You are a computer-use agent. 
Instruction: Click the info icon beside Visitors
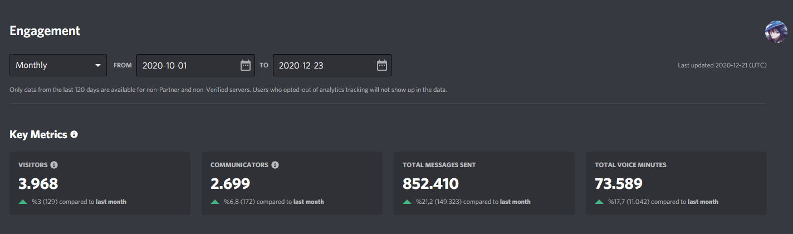tap(54, 165)
